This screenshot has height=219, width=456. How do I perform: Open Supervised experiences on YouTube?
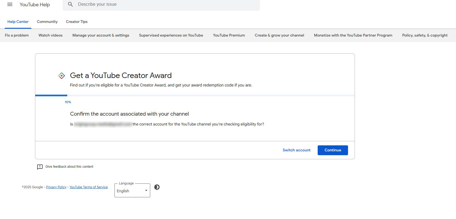[x=171, y=35]
